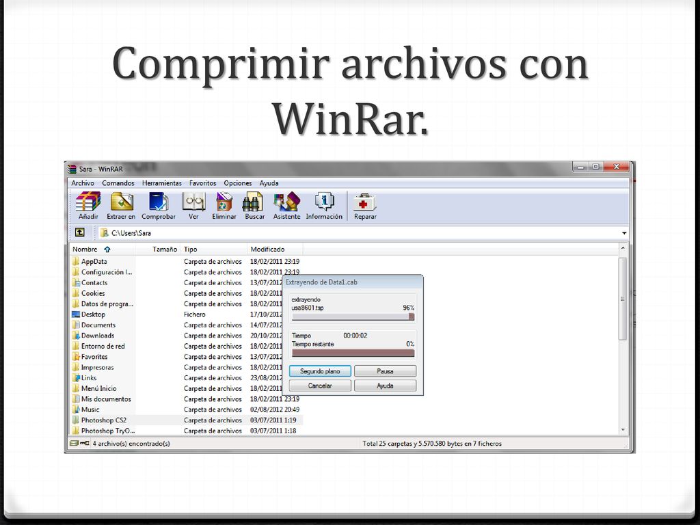700x525 pixels.
Task: Click the Total 25 carpetas status text
Action: point(432,443)
